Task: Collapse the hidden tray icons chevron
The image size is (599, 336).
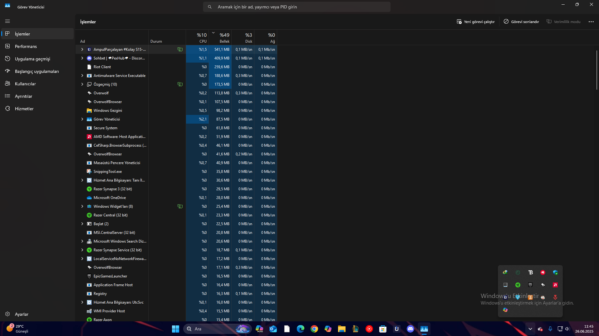Action: [x=530, y=329]
